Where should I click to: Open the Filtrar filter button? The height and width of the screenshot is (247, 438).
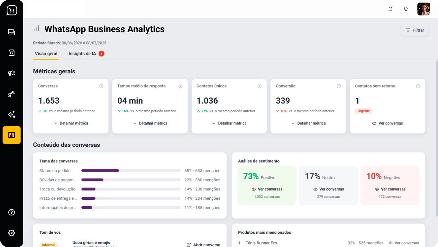pyautogui.click(x=415, y=30)
